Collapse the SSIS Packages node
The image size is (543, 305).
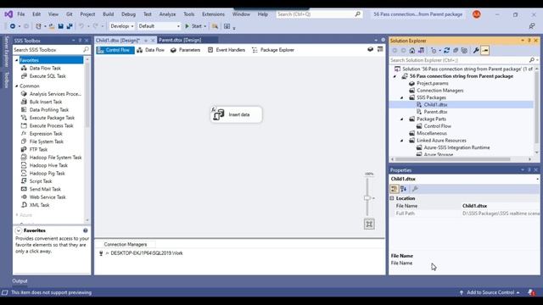click(x=402, y=98)
